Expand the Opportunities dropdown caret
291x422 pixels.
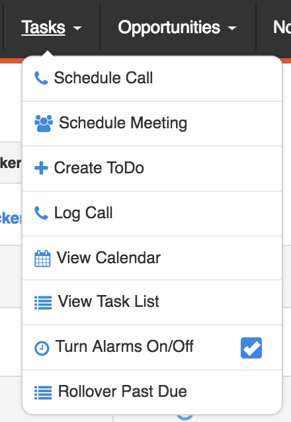231,28
